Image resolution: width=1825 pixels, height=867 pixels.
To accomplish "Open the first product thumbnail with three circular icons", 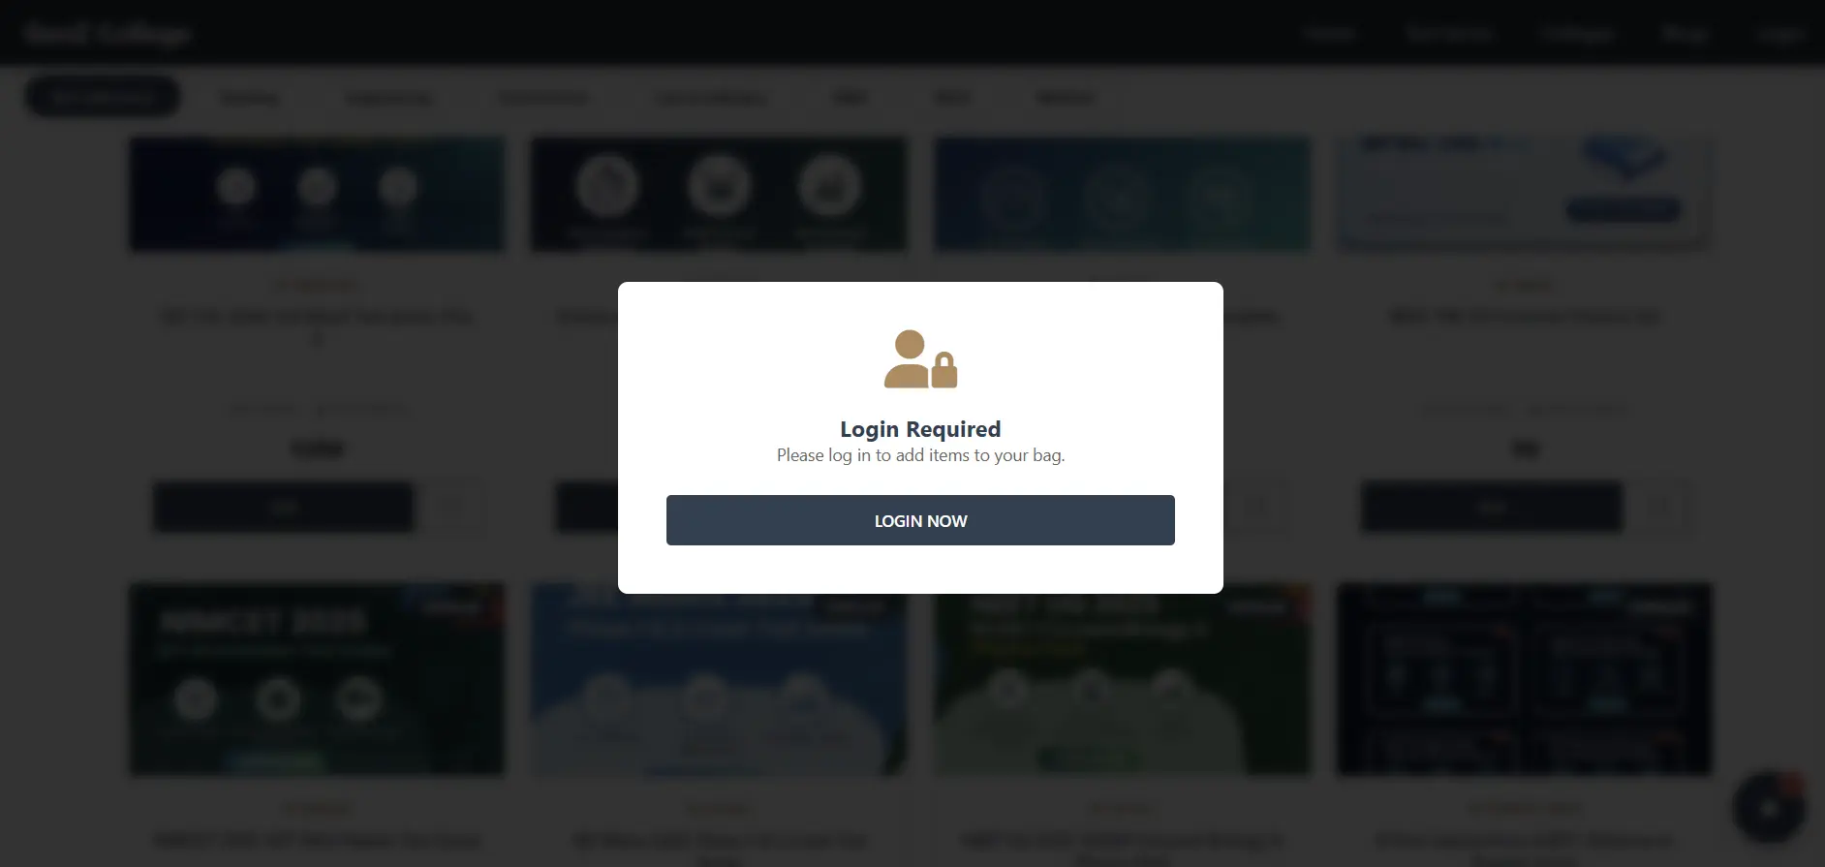I will 317,194.
